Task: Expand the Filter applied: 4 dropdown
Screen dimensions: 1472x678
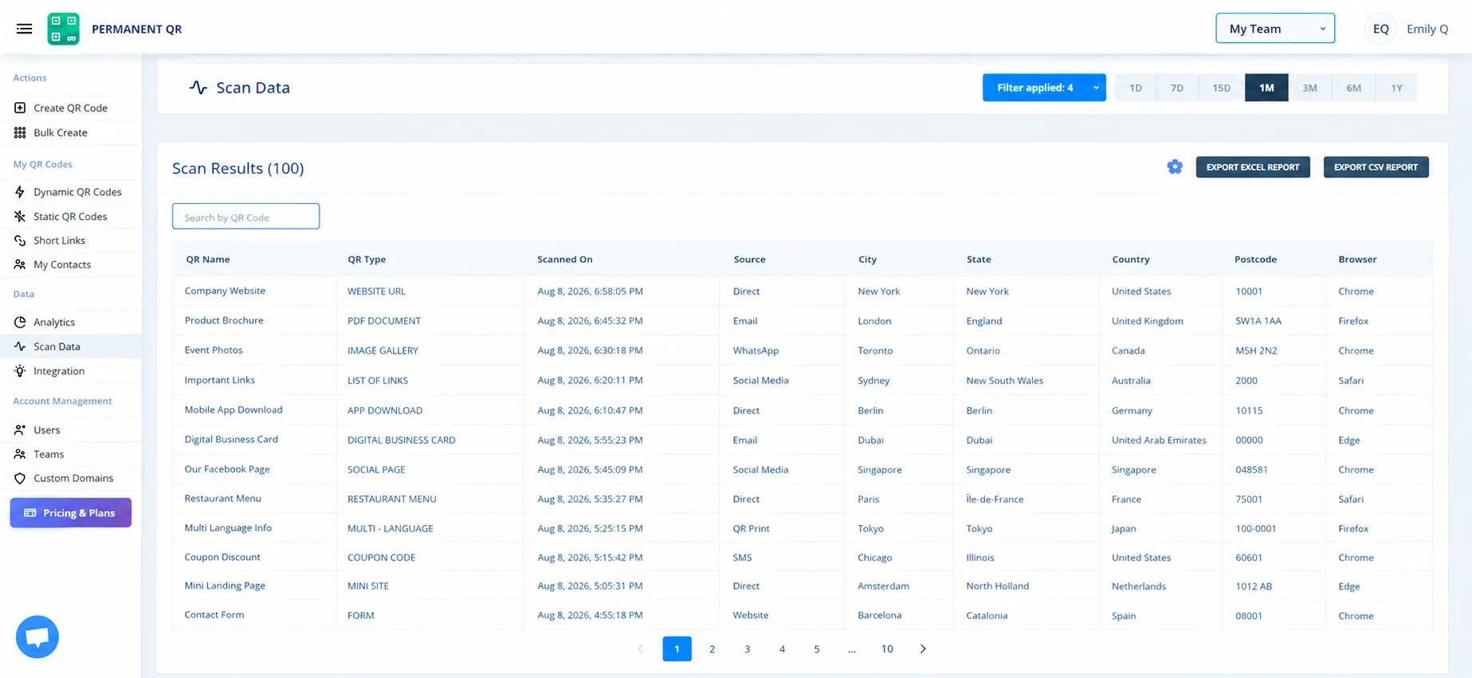Action: (1044, 88)
